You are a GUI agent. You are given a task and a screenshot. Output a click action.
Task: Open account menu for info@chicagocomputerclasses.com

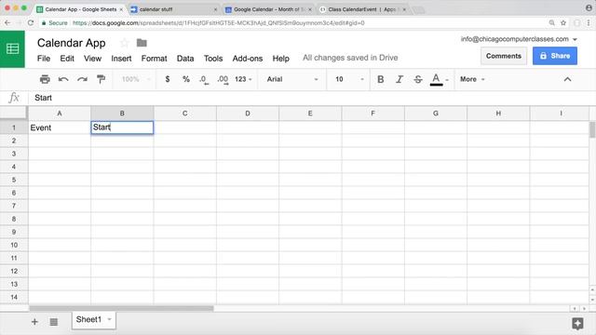pos(519,39)
